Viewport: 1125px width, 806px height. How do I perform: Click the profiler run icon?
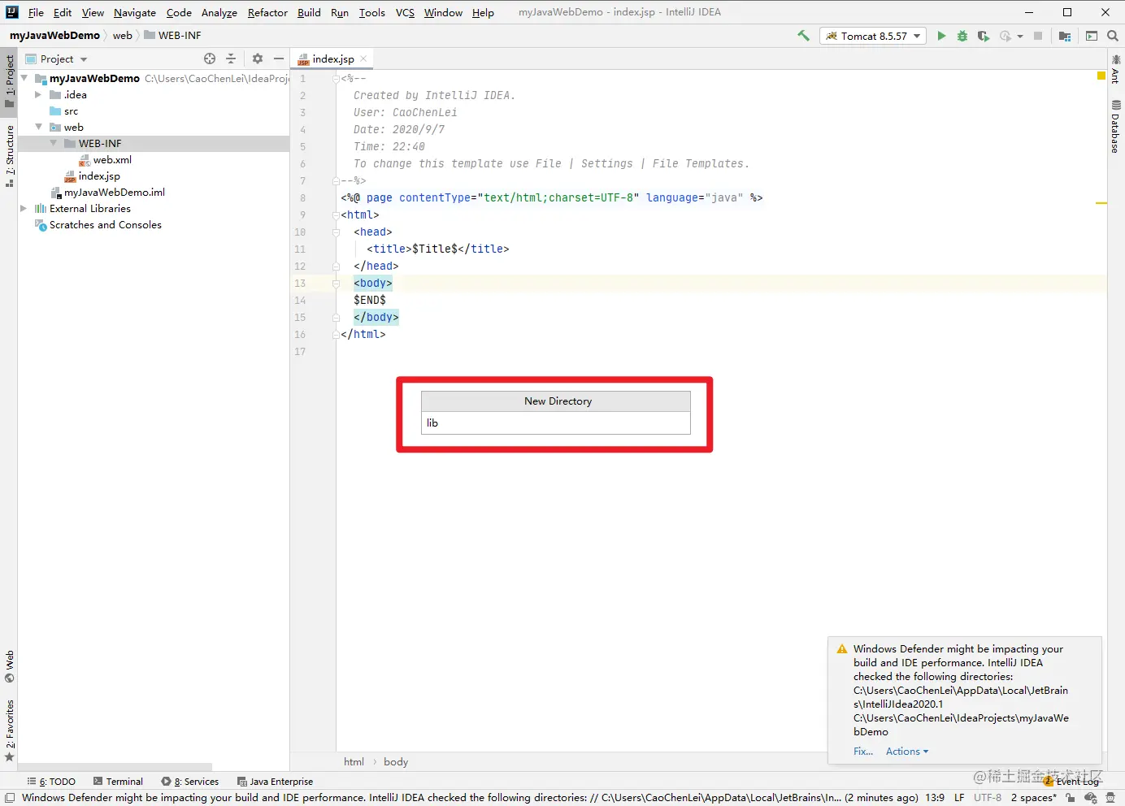pyautogui.click(x=1006, y=36)
